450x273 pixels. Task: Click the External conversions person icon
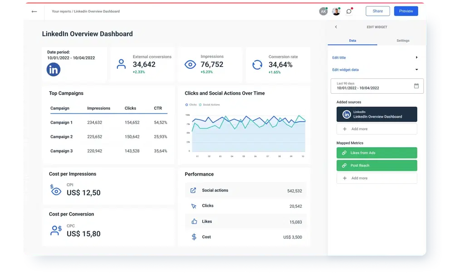(121, 64)
